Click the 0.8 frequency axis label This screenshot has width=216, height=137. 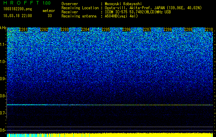[3, 96]
